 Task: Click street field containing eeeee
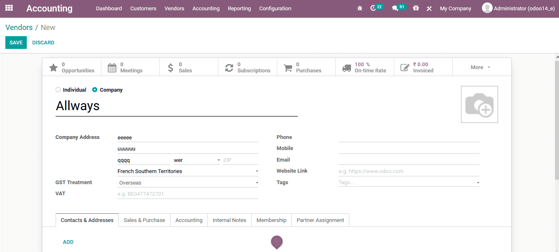[x=188, y=138]
